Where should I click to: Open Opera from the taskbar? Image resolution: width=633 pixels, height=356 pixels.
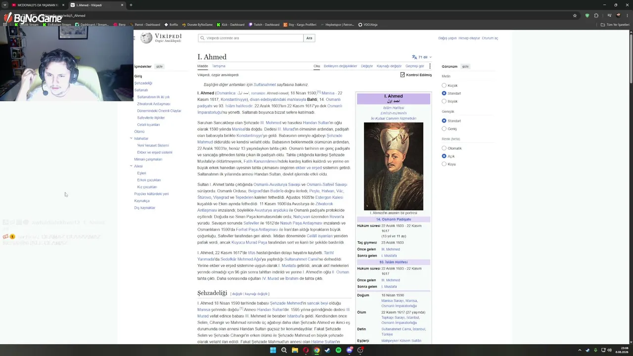(x=306, y=350)
